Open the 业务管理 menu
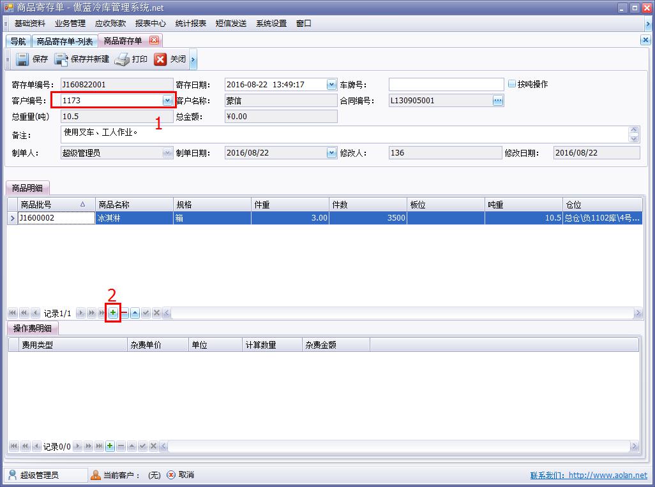This screenshot has width=655, height=487. click(x=70, y=24)
